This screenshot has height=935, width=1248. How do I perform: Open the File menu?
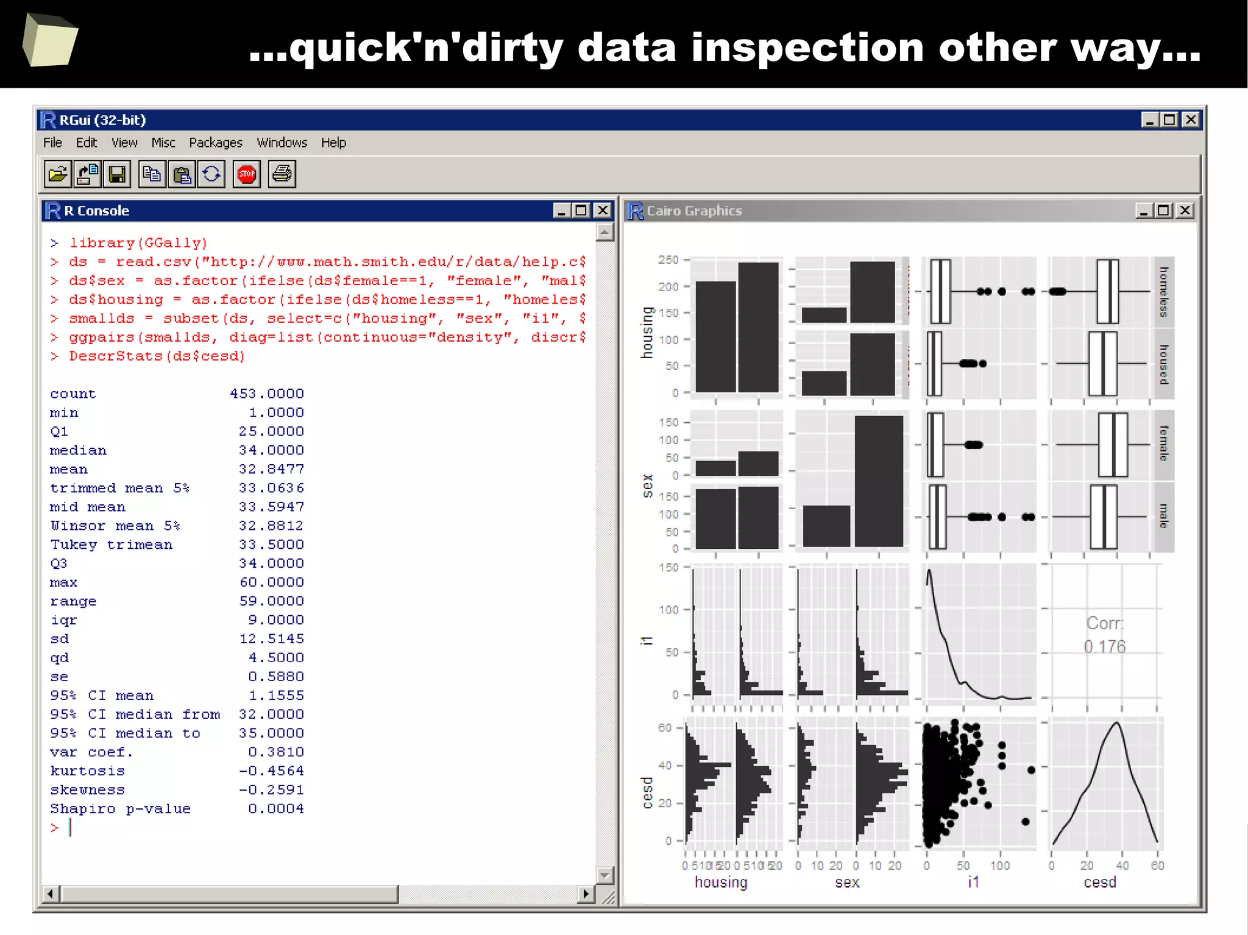click(x=52, y=143)
